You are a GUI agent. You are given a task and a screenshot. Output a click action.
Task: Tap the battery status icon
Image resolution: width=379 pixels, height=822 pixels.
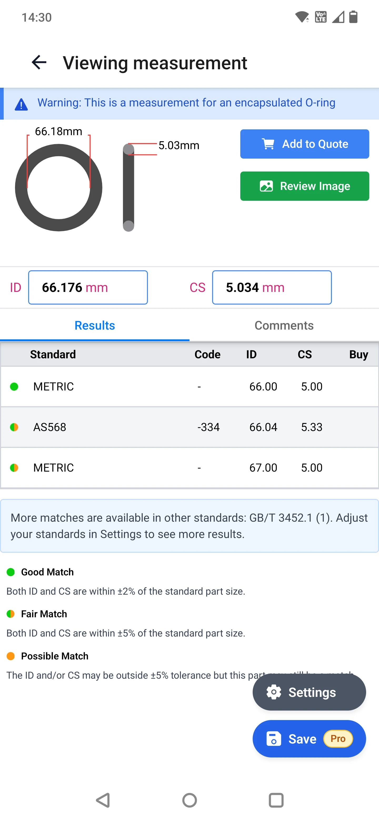click(x=353, y=17)
